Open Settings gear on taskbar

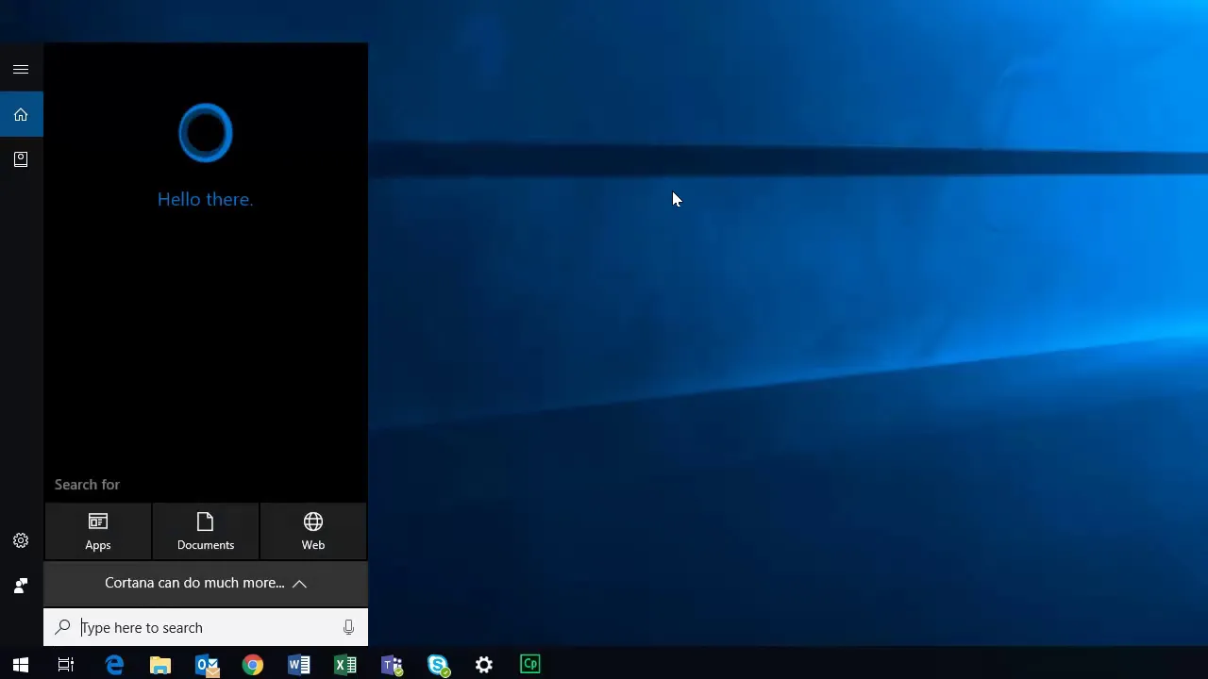tap(484, 665)
